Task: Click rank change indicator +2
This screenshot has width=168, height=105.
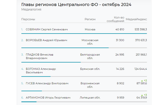Action: (x=145, y=80)
